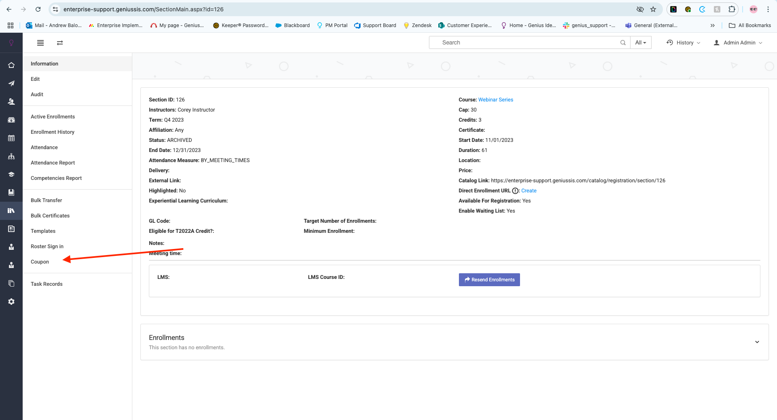Open the PM Portal bookmark

point(332,25)
